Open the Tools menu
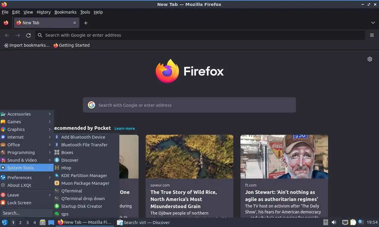Screen dimensions: 379x227 tap(85, 12)
